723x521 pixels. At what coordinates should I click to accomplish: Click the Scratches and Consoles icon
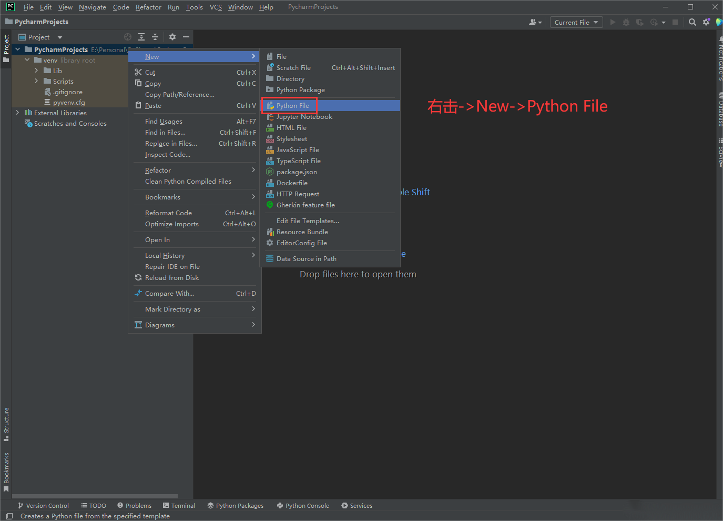[28, 123]
